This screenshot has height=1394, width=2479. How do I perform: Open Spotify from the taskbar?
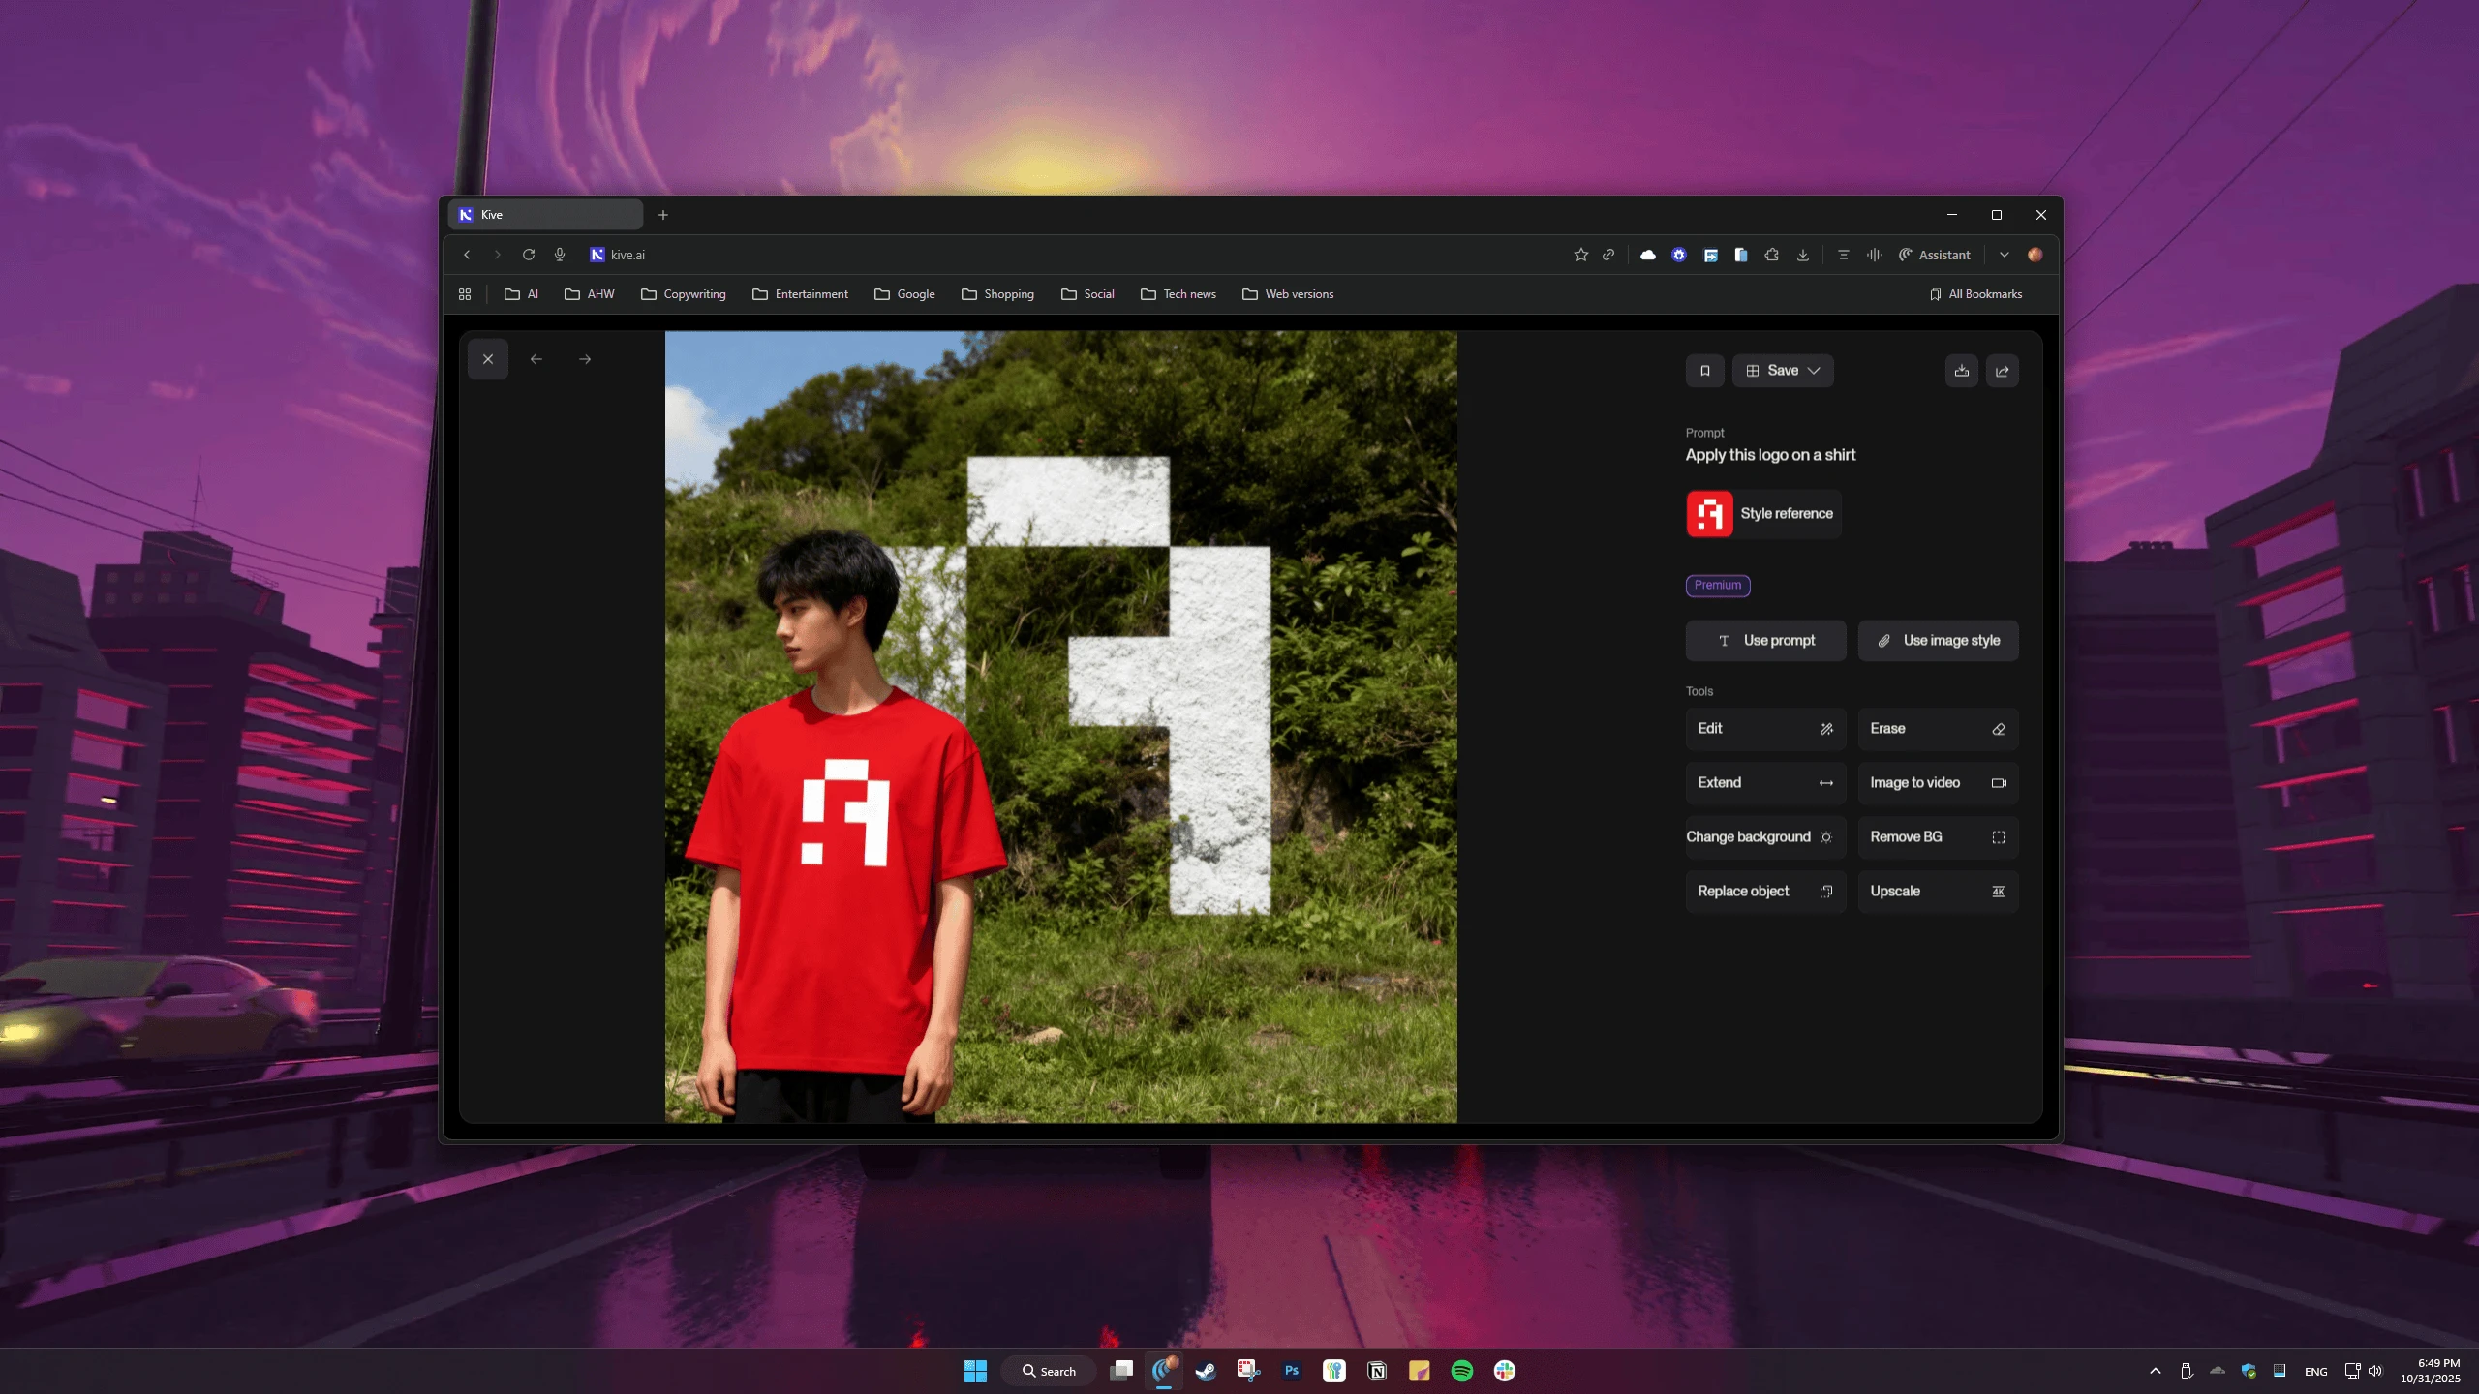coord(1461,1371)
